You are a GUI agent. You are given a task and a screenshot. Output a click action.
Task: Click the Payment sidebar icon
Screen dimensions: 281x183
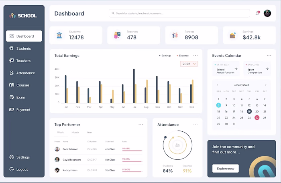[12, 109]
